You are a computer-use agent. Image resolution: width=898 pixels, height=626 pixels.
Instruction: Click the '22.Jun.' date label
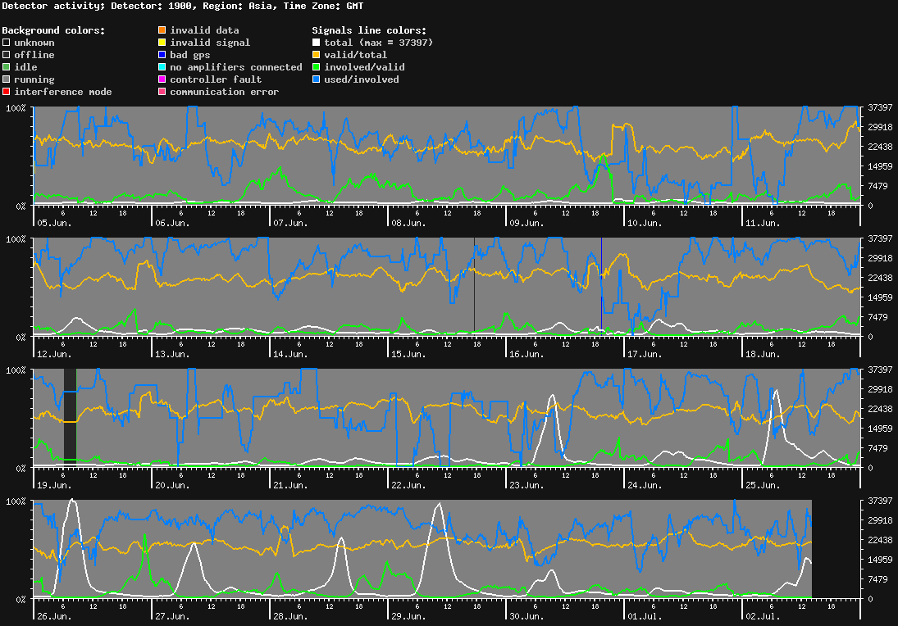pyautogui.click(x=409, y=485)
